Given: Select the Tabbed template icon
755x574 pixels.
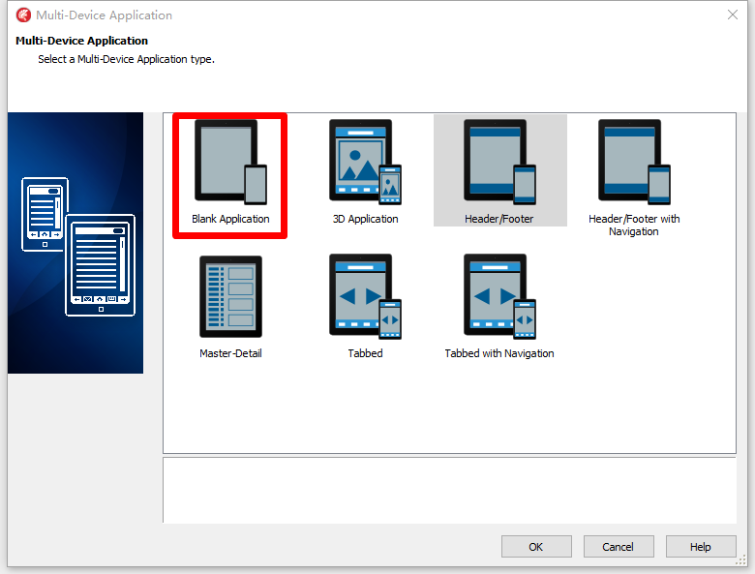Looking at the screenshot, I should [366, 296].
